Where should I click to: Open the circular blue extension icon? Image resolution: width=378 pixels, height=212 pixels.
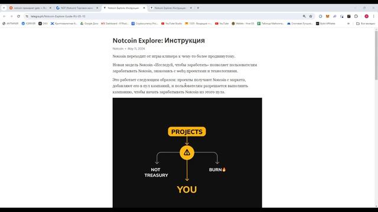tap(320, 16)
